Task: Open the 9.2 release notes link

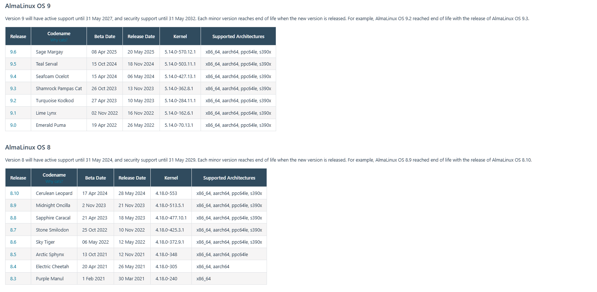Action: (x=13, y=101)
